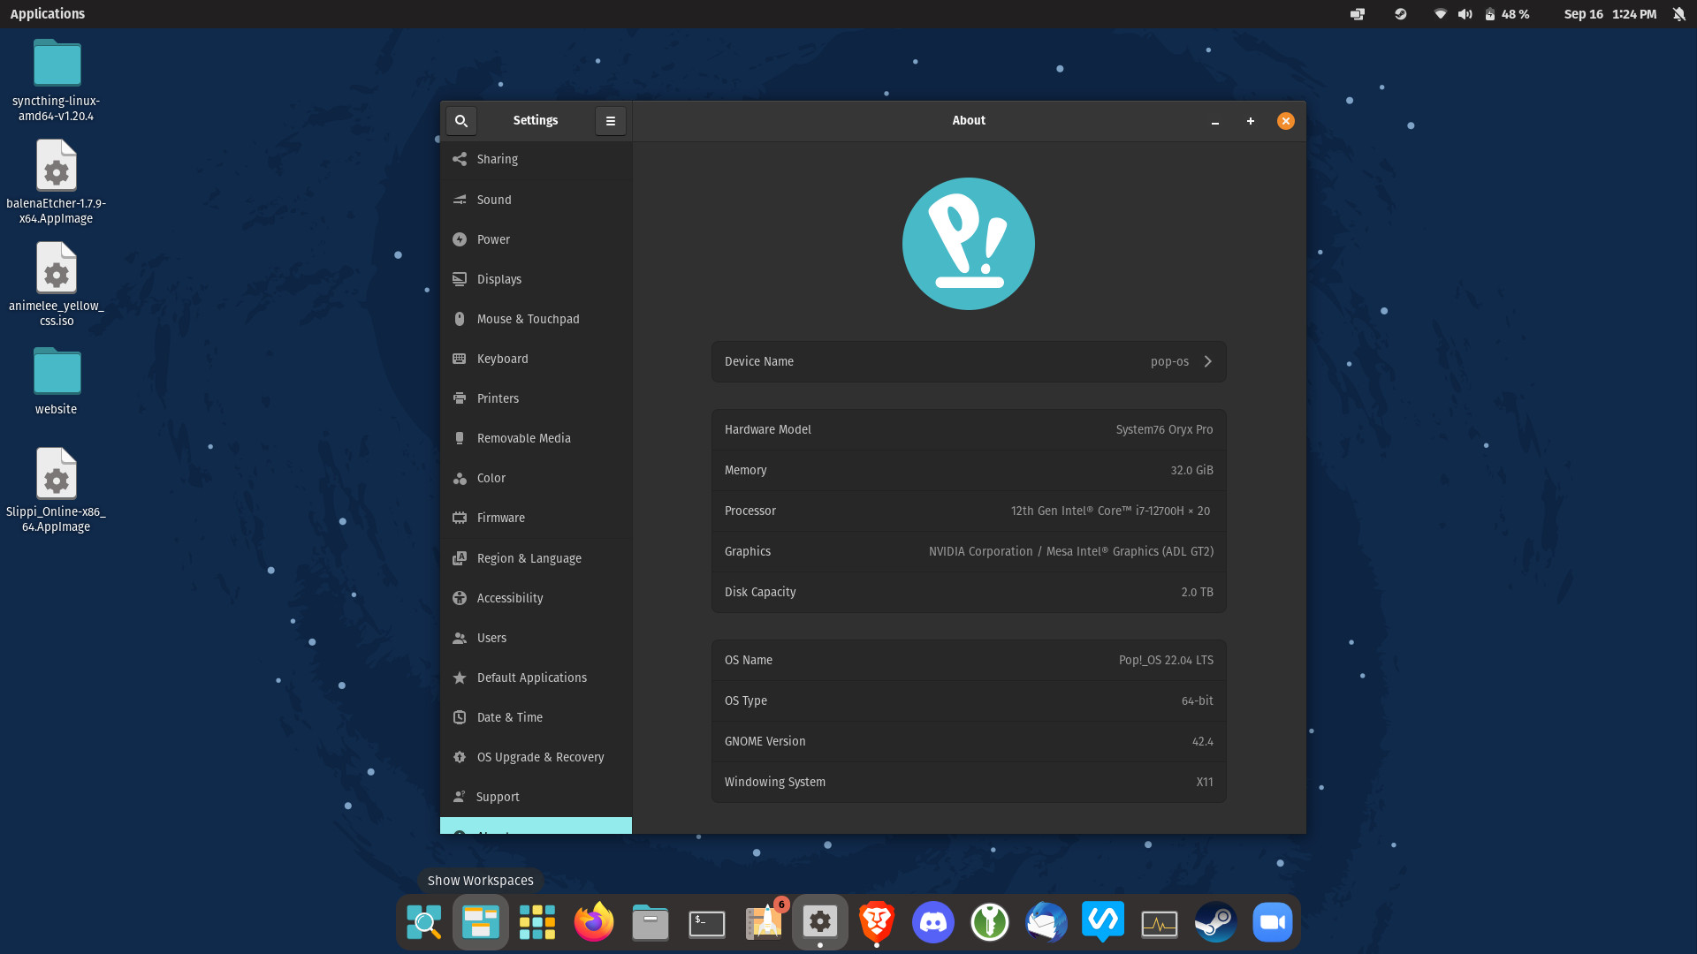Image resolution: width=1697 pixels, height=954 pixels.
Task: Open Mouse & Touchpad settings
Action: point(536,319)
